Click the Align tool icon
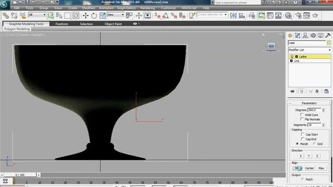This screenshot has height=187, width=333. (x=242, y=16)
